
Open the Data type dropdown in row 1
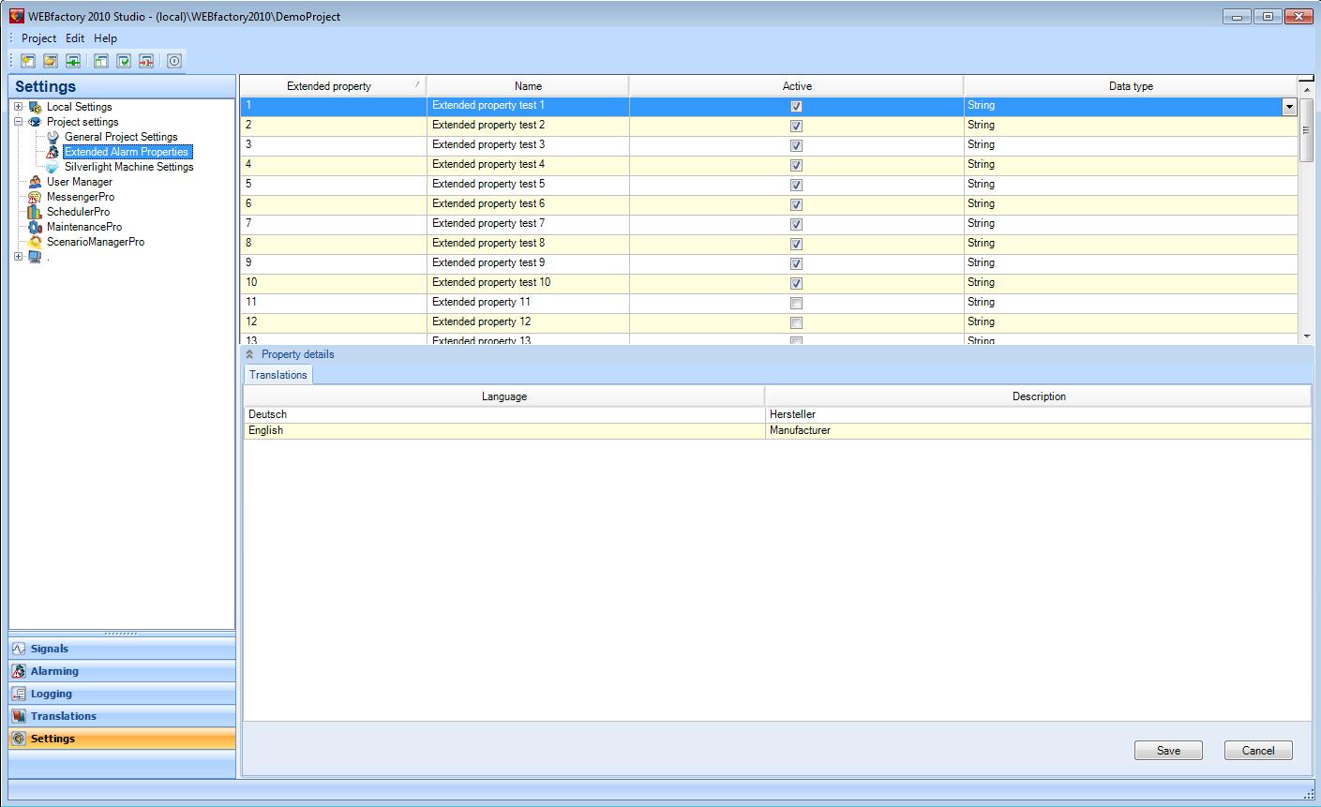(x=1289, y=107)
